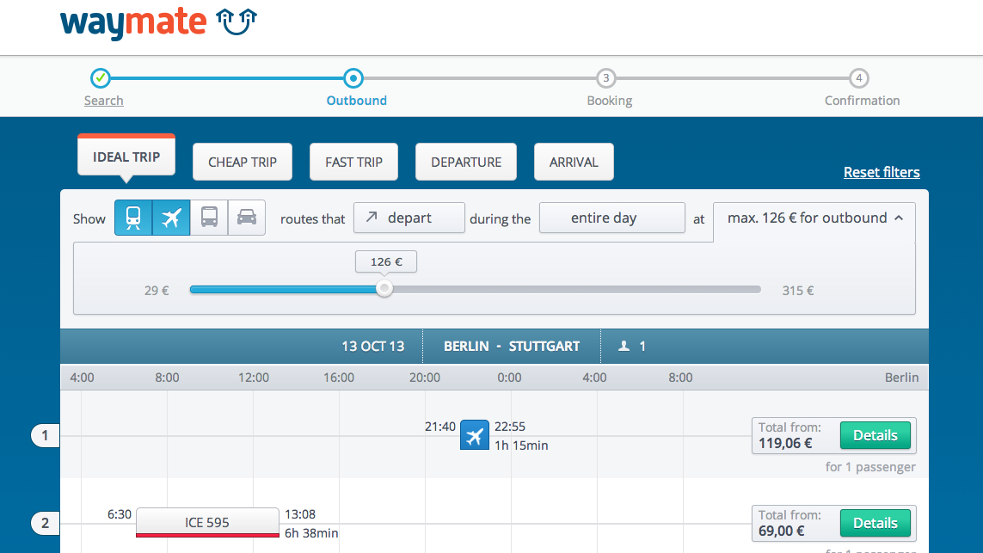The height and width of the screenshot is (553, 983).
Task: Click the price slider handle
Action: (384, 288)
